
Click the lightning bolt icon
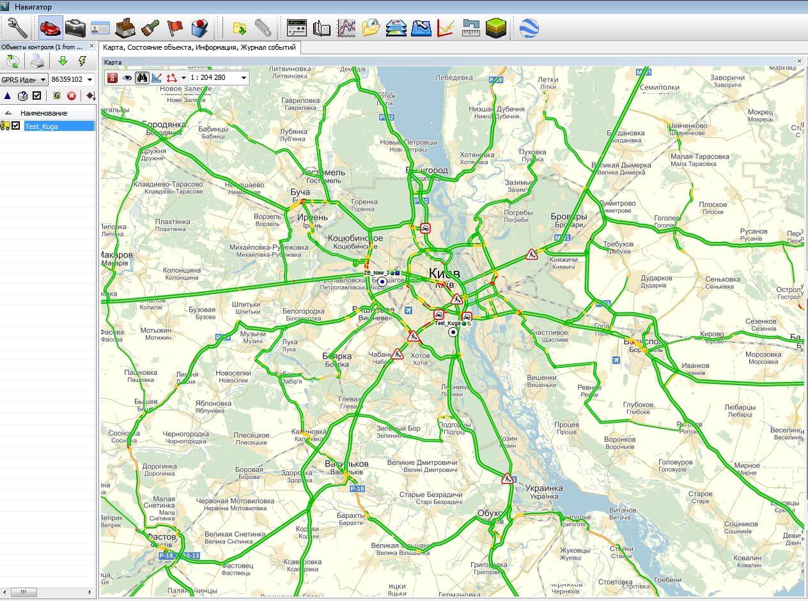82,61
